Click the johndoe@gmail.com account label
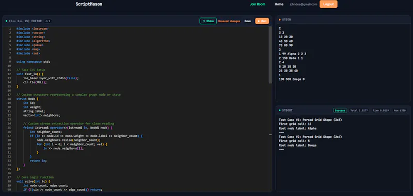The height and width of the screenshot is (196, 413). [x=303, y=4]
